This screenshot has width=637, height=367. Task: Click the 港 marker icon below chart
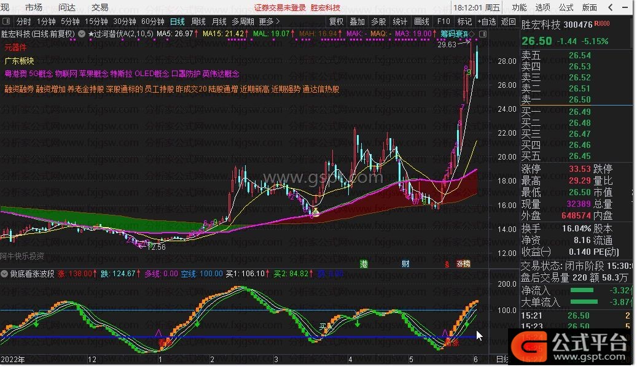coord(364,265)
